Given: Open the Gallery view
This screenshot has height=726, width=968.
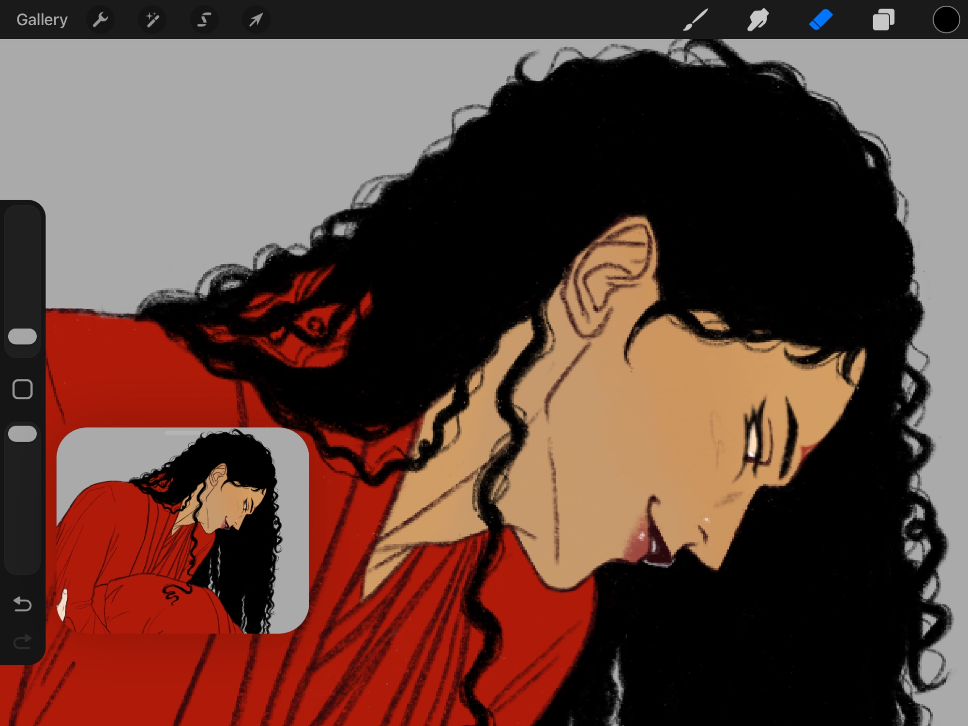Looking at the screenshot, I should pyautogui.click(x=42, y=20).
